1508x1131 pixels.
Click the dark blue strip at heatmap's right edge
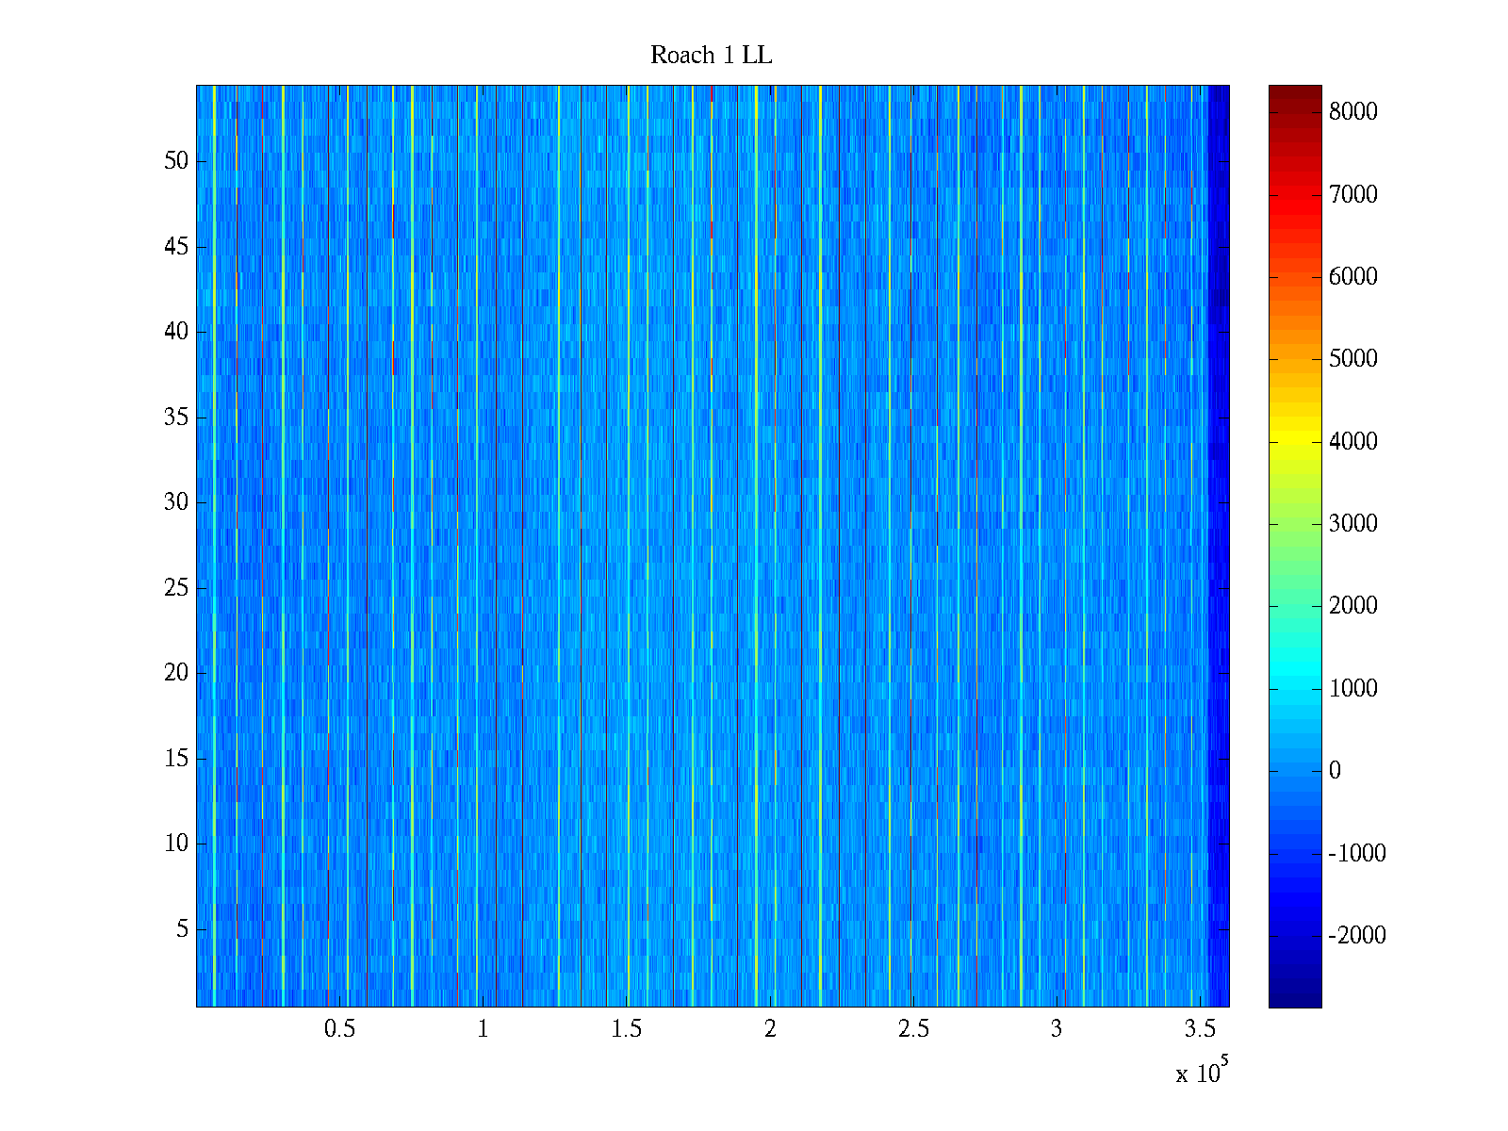1219,547
